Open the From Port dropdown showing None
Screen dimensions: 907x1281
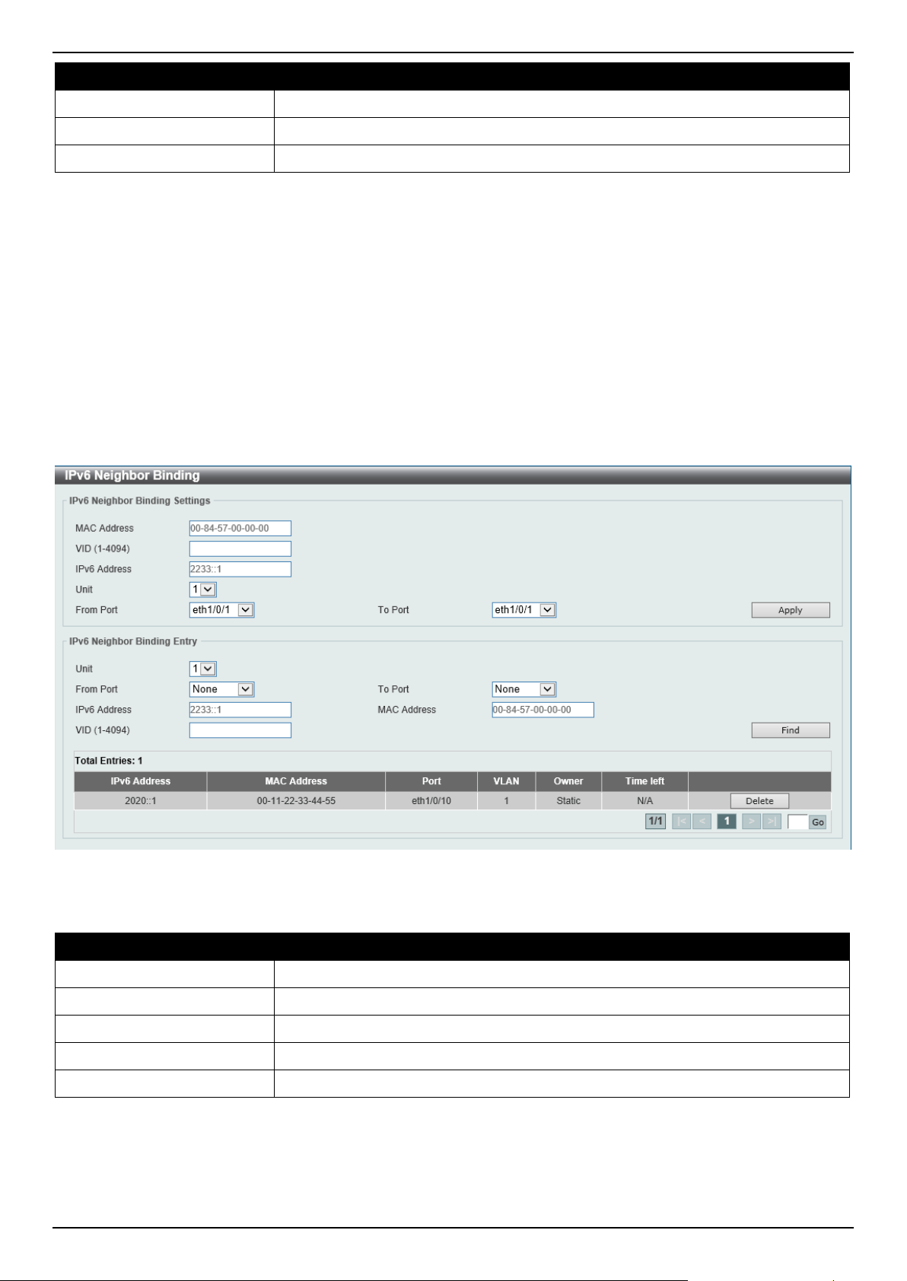[x=221, y=689]
